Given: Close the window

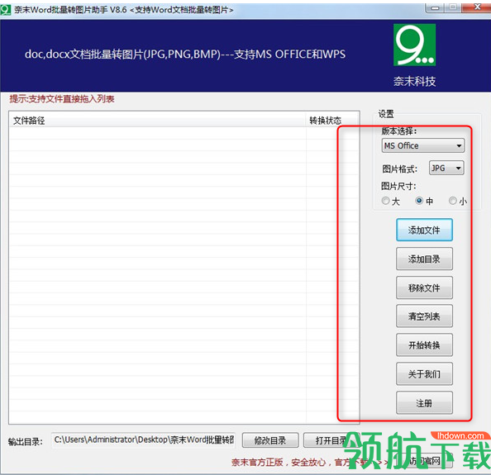Looking at the screenshot, I should click(x=477, y=7).
